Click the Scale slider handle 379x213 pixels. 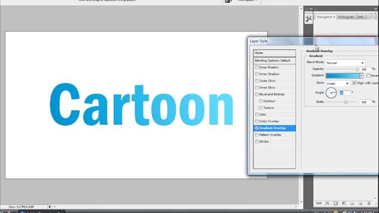[x=346, y=102]
